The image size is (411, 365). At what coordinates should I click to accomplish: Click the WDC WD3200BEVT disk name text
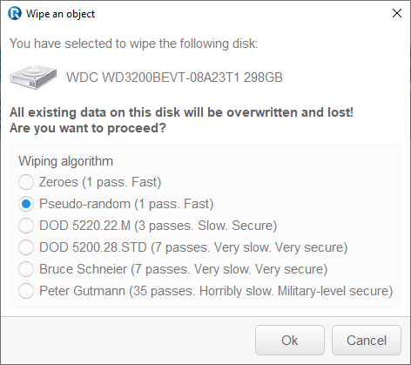click(x=174, y=78)
